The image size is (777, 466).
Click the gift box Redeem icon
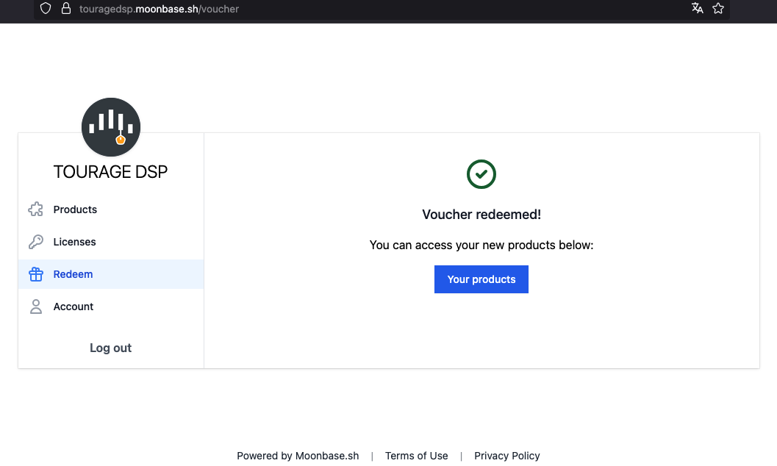coord(35,274)
